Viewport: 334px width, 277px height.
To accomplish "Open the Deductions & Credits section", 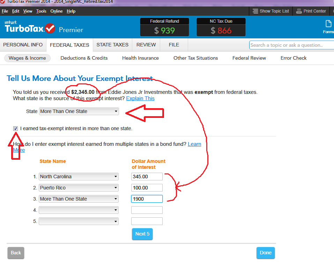I will pos(84,58).
